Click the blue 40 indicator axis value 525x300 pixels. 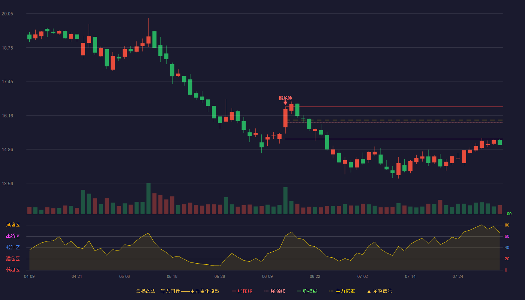pos(507,247)
